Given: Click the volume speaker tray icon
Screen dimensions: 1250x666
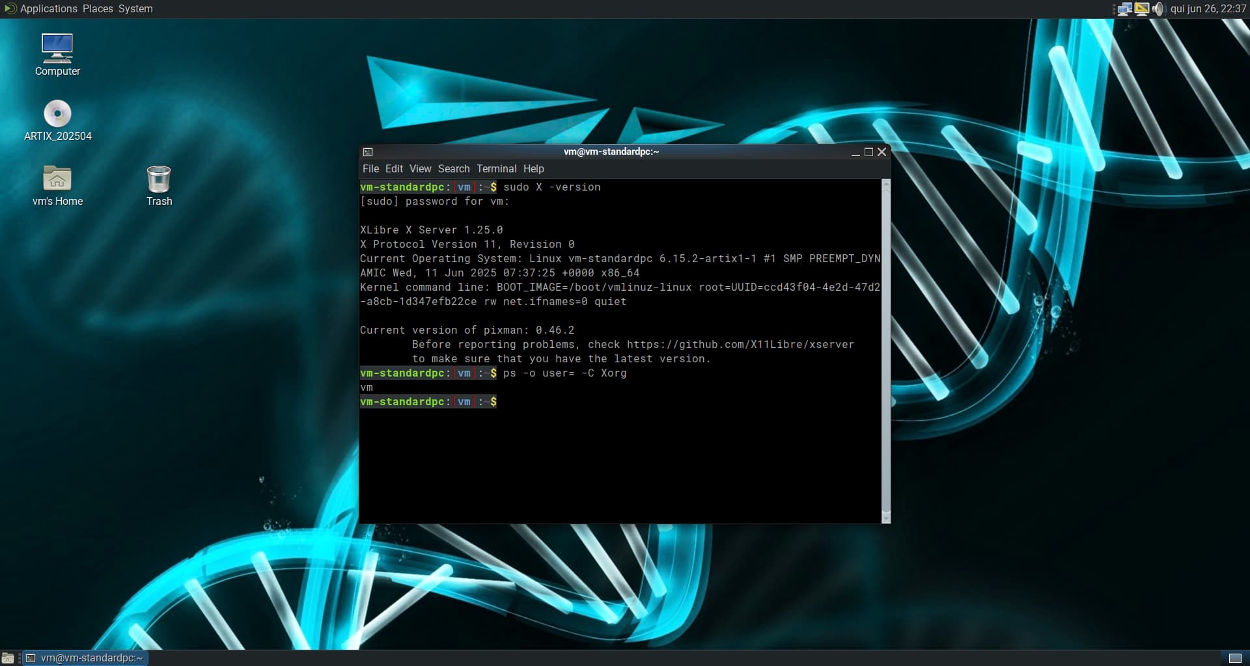Looking at the screenshot, I should pyautogui.click(x=1158, y=9).
